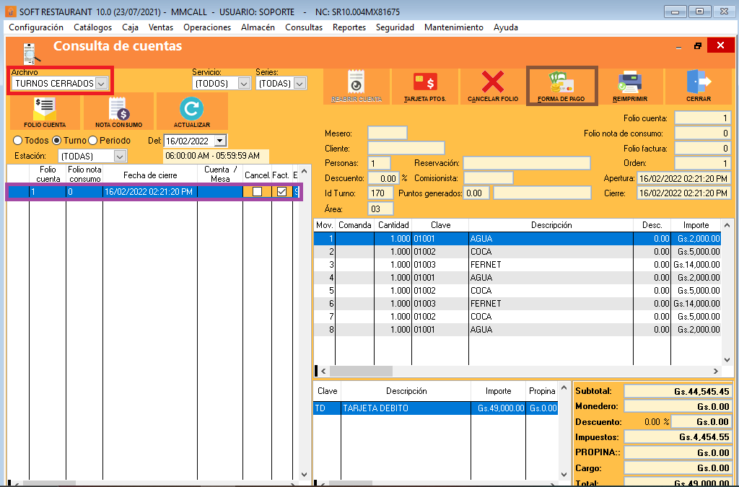Select the Todos radio button
Viewport: 739px width, 487px height.
pyautogui.click(x=19, y=141)
